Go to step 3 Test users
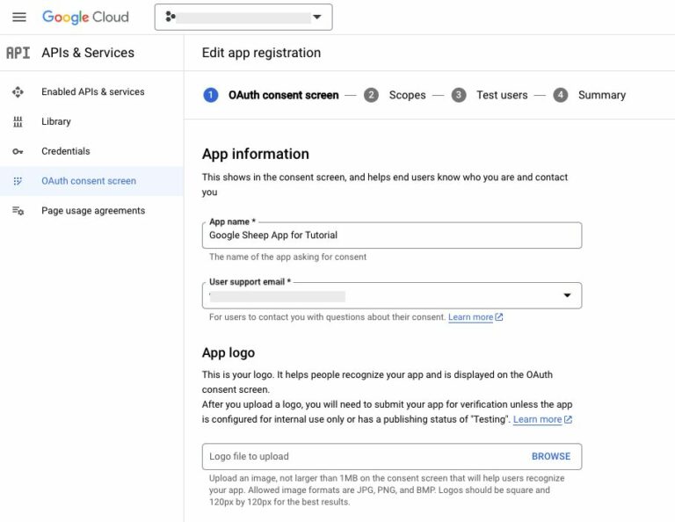Viewport: 675px width, 522px height. (490, 95)
